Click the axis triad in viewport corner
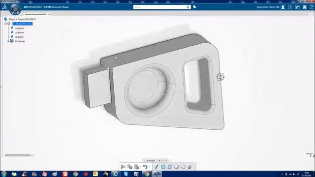 [x=310, y=155]
